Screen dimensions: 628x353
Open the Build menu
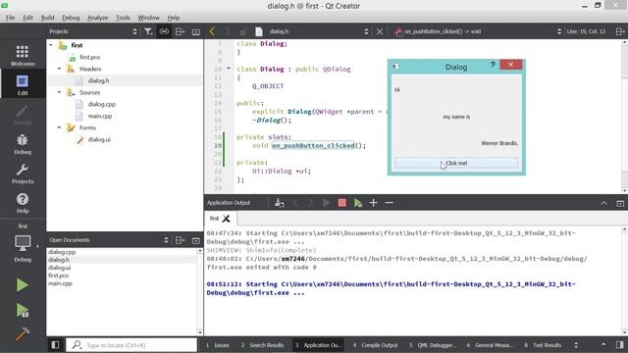pyautogui.click(x=47, y=18)
